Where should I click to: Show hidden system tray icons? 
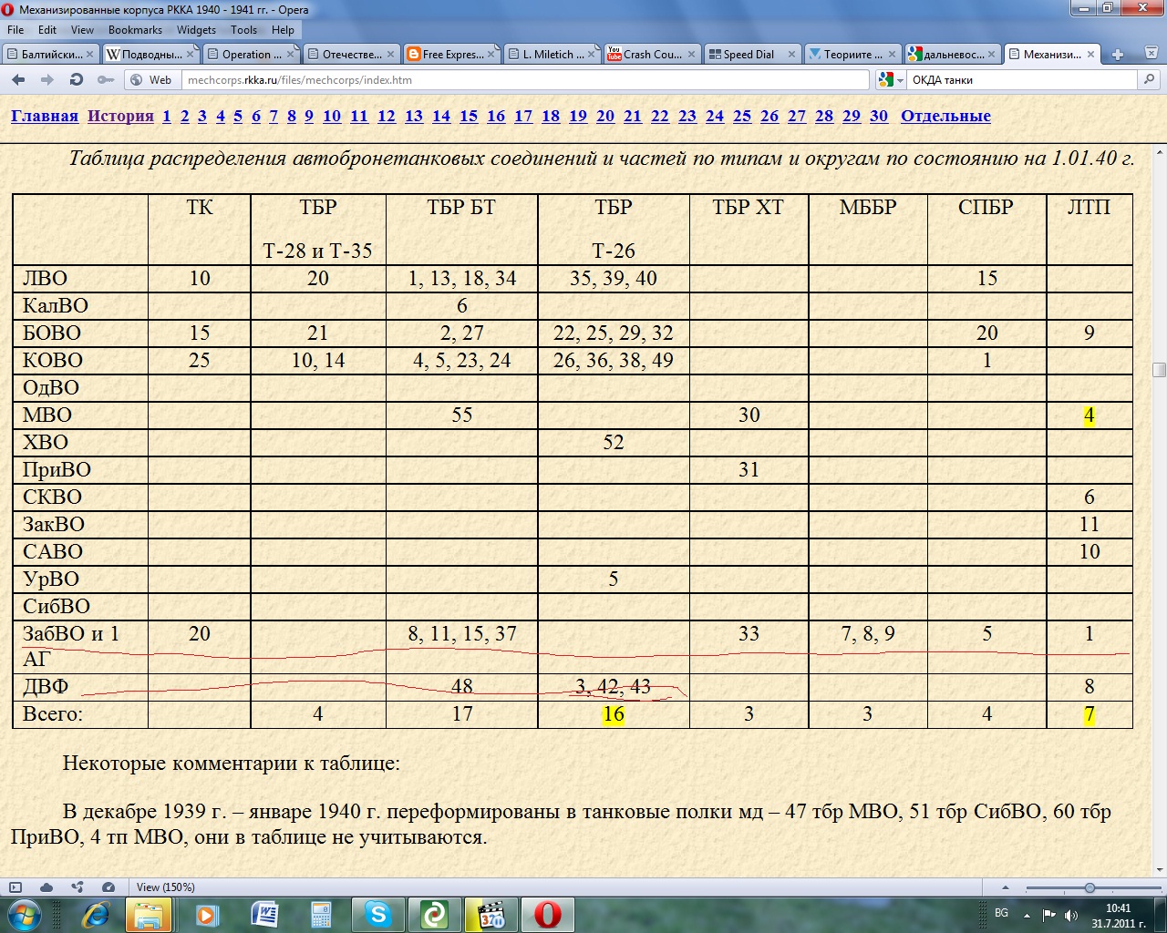click(x=1027, y=914)
